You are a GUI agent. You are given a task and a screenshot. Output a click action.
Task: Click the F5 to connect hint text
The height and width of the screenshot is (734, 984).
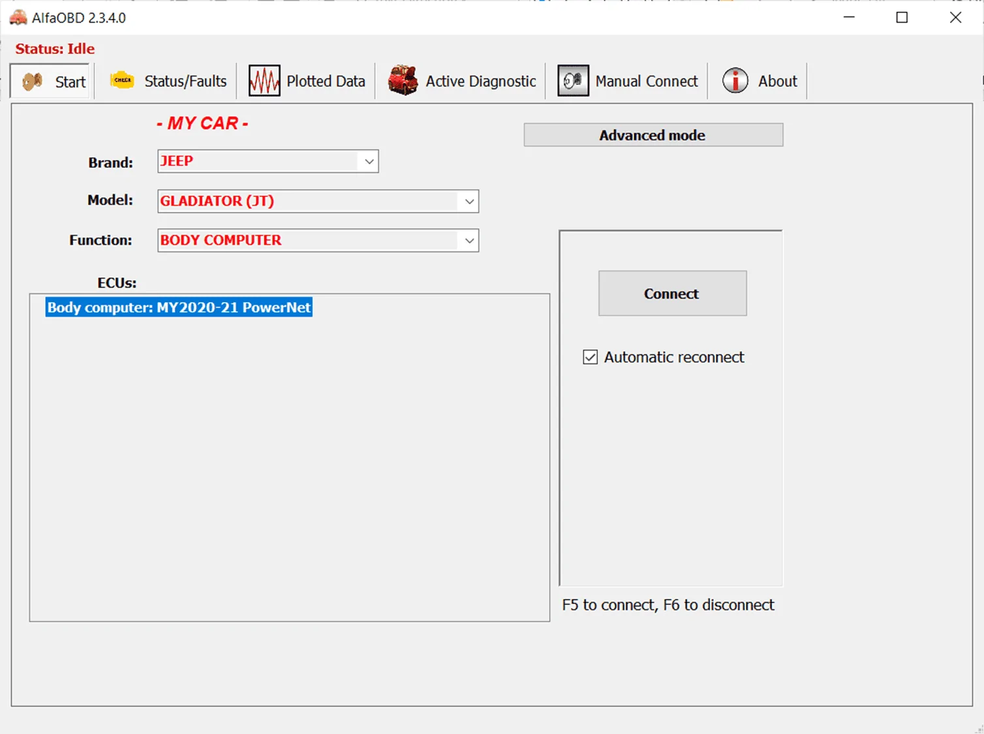pyautogui.click(x=668, y=605)
